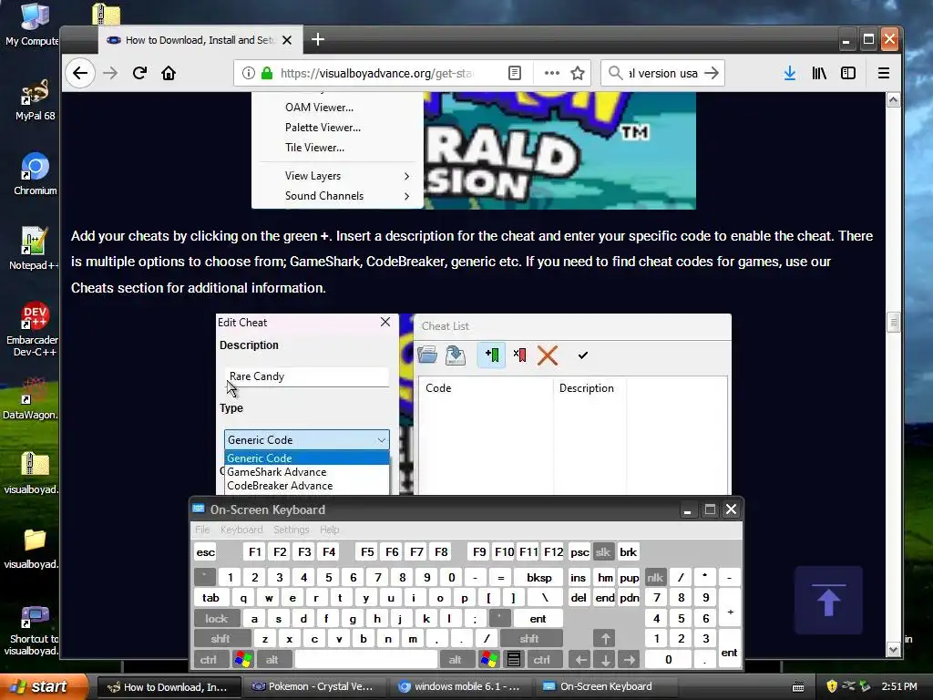Switch to windows mobile 6.1 taskbar item

click(x=460, y=686)
